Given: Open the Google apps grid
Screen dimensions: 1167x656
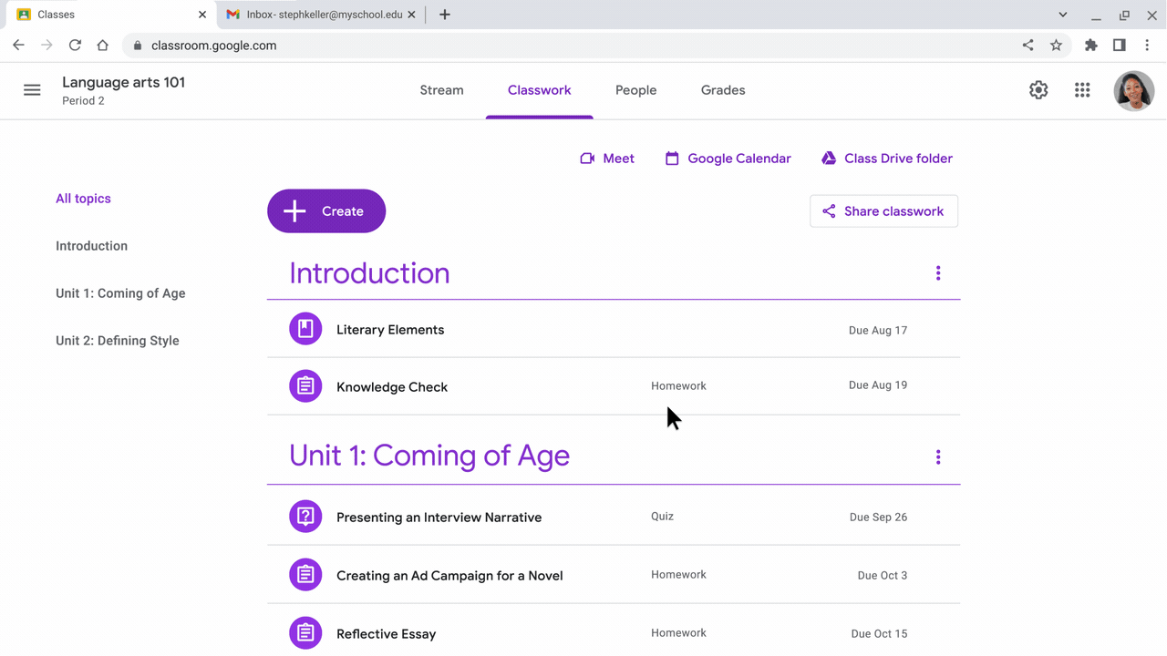Looking at the screenshot, I should click(1082, 90).
